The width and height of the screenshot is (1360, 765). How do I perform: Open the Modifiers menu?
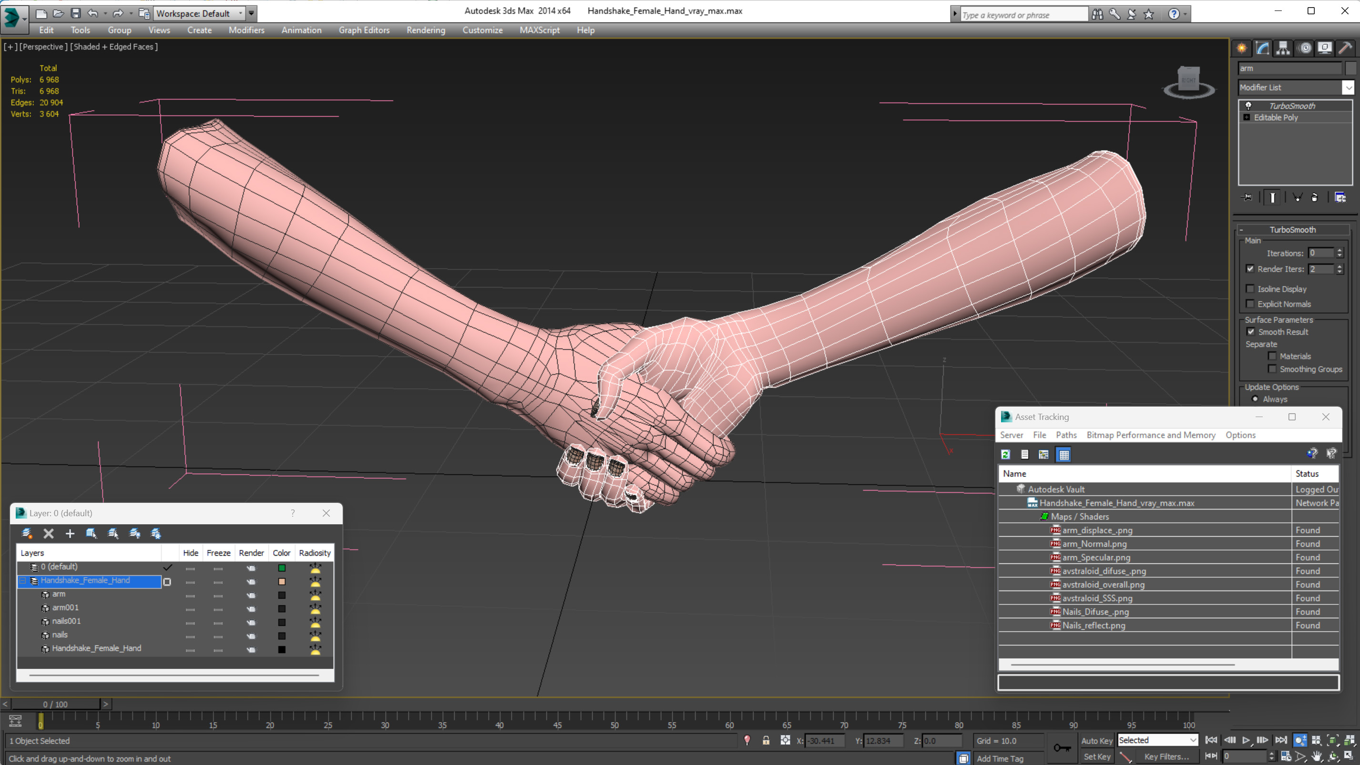[246, 30]
